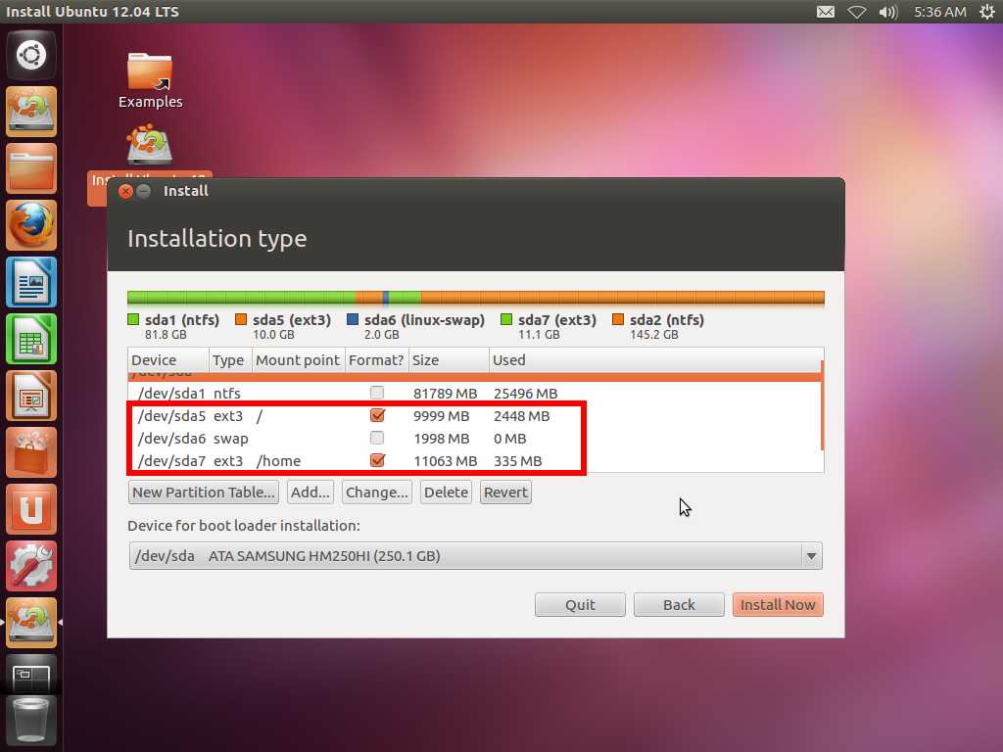Open the session power menu
Viewport: 1003px width, 752px height.
[x=987, y=12]
